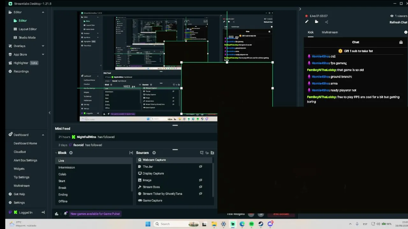Collapse the Editor section chevron
The height and width of the screenshot is (229, 408).
click(x=43, y=12)
